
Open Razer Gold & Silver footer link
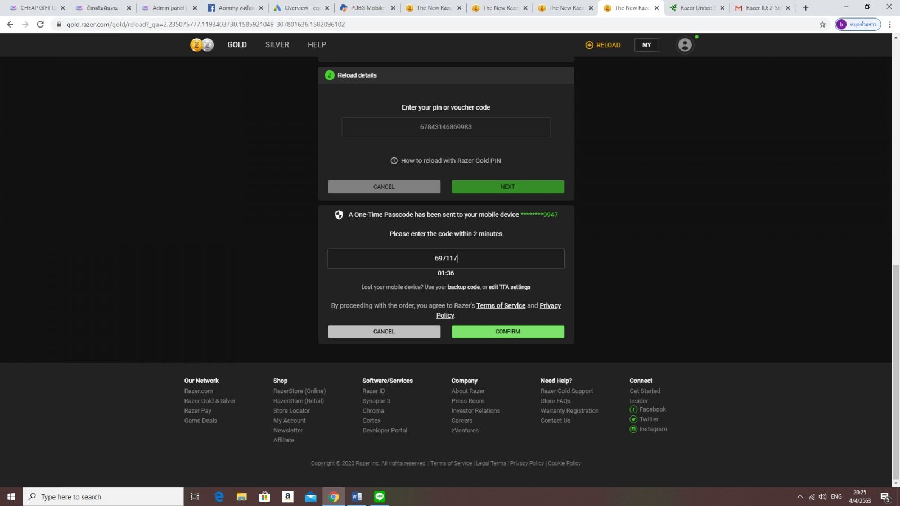coord(210,401)
